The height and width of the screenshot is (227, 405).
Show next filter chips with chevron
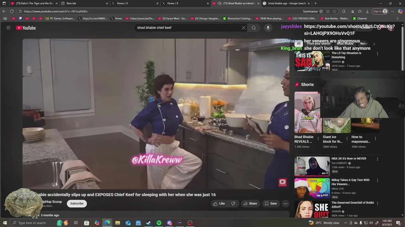(x=374, y=44)
